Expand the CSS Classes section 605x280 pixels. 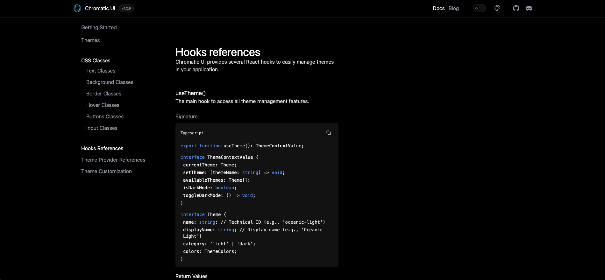[x=96, y=60]
